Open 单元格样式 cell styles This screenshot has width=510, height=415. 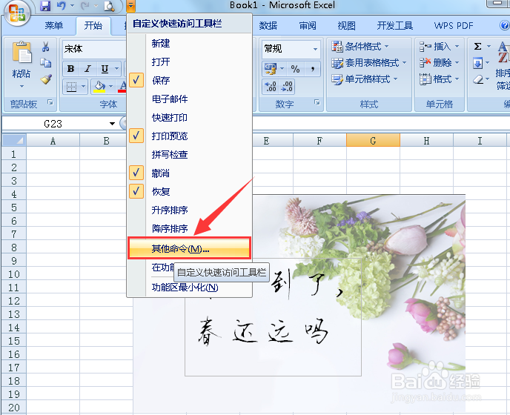(x=364, y=79)
